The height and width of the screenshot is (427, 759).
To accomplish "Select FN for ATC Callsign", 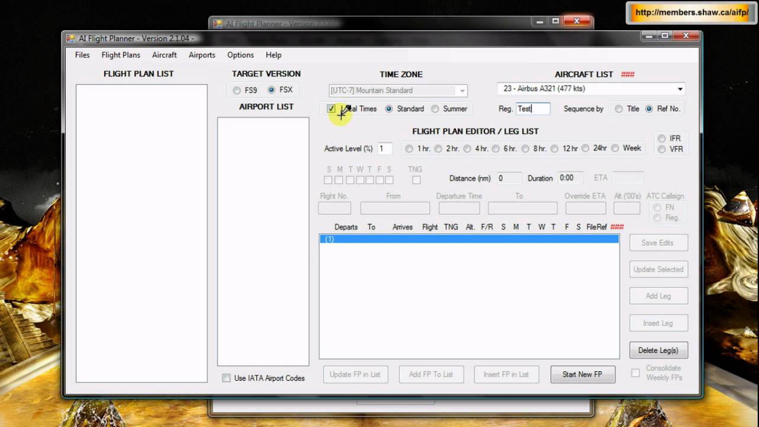I will 657,208.
